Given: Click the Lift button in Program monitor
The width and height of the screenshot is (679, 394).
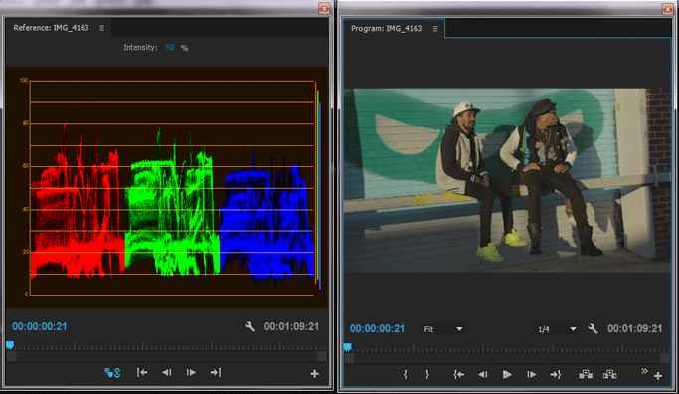Looking at the screenshot, I should [586, 374].
